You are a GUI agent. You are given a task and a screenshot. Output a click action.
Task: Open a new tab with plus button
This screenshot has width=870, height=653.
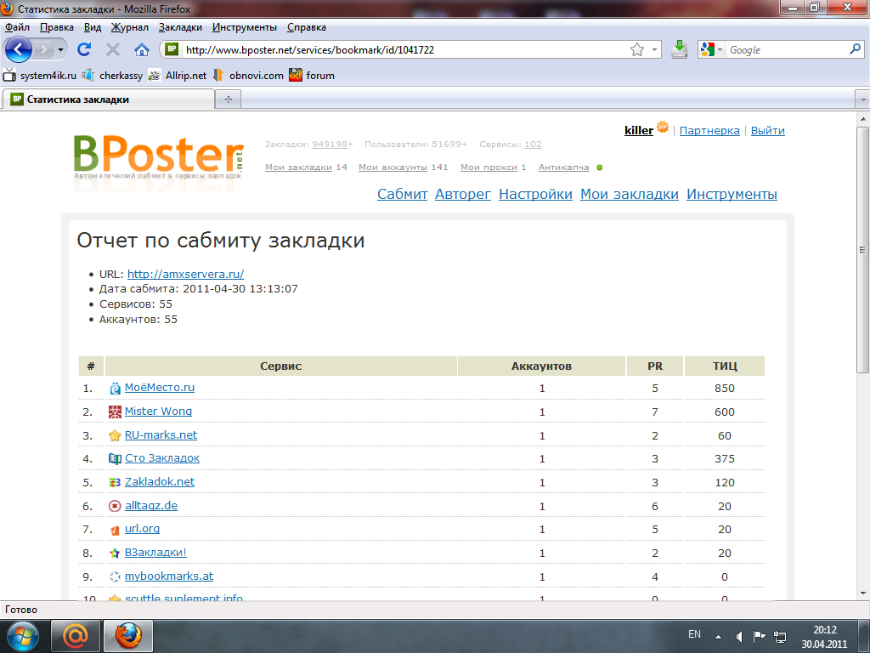tap(228, 99)
